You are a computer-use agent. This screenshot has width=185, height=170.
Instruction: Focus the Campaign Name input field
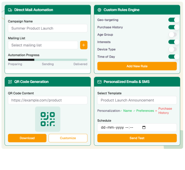click(48, 28)
